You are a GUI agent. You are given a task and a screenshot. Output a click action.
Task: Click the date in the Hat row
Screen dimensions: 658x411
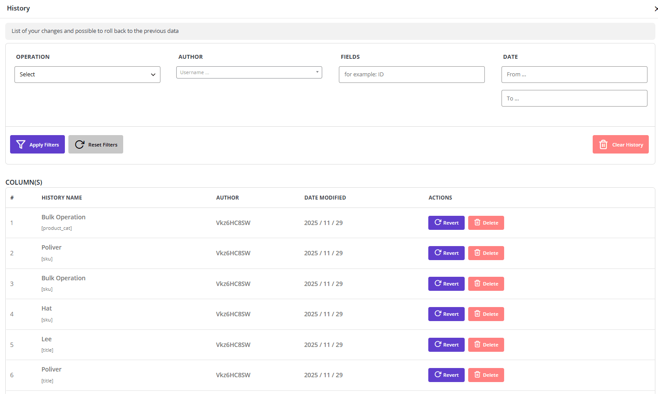(324, 314)
